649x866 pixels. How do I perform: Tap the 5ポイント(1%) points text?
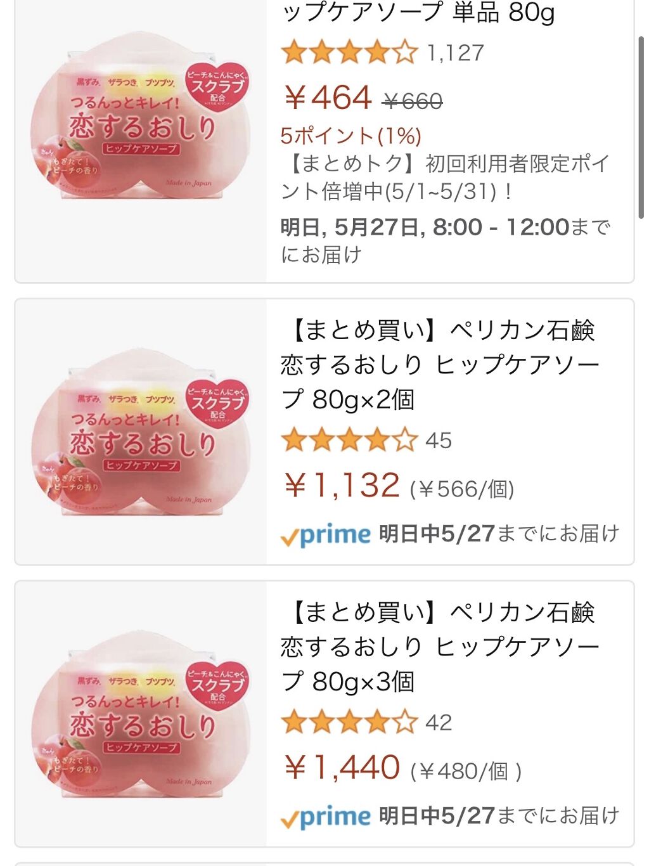pos(351,136)
